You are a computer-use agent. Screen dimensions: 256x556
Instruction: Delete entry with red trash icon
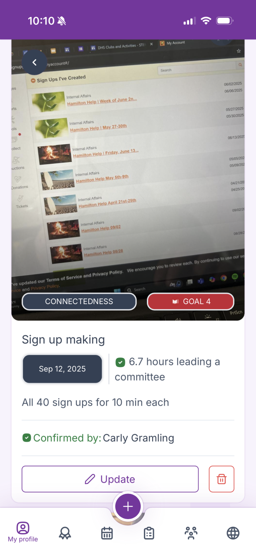click(x=222, y=479)
